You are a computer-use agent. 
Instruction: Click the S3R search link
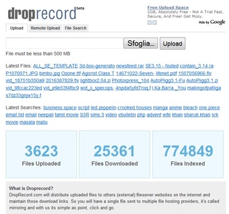pyautogui.click(x=84, y=115)
